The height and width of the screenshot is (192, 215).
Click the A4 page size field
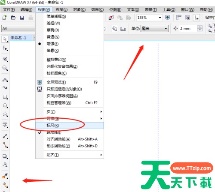[x=18, y=28]
